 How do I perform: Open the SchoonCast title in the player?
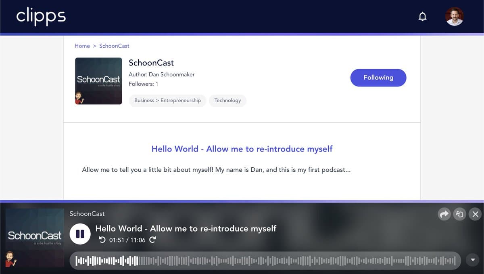click(87, 213)
